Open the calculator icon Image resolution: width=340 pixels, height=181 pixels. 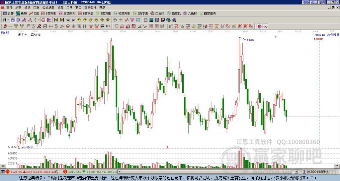point(151,20)
